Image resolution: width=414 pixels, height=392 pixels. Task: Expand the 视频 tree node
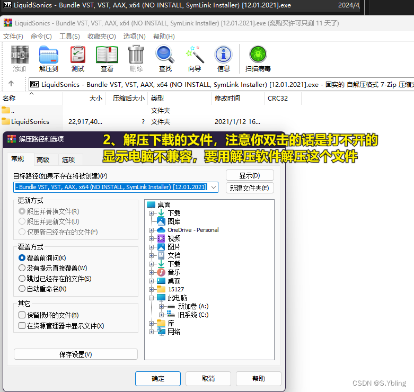pyautogui.click(x=151, y=238)
